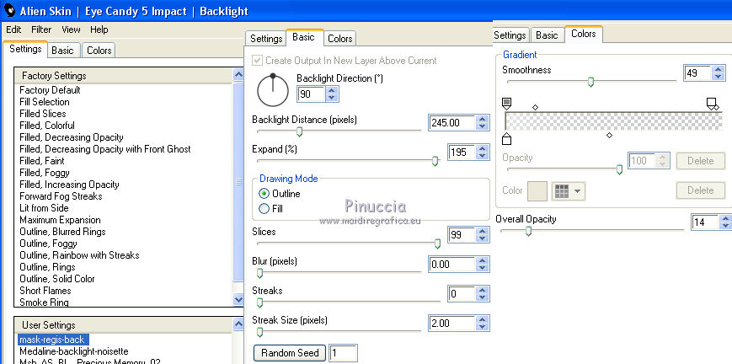Click Backlight Distance slider handle

point(299,131)
